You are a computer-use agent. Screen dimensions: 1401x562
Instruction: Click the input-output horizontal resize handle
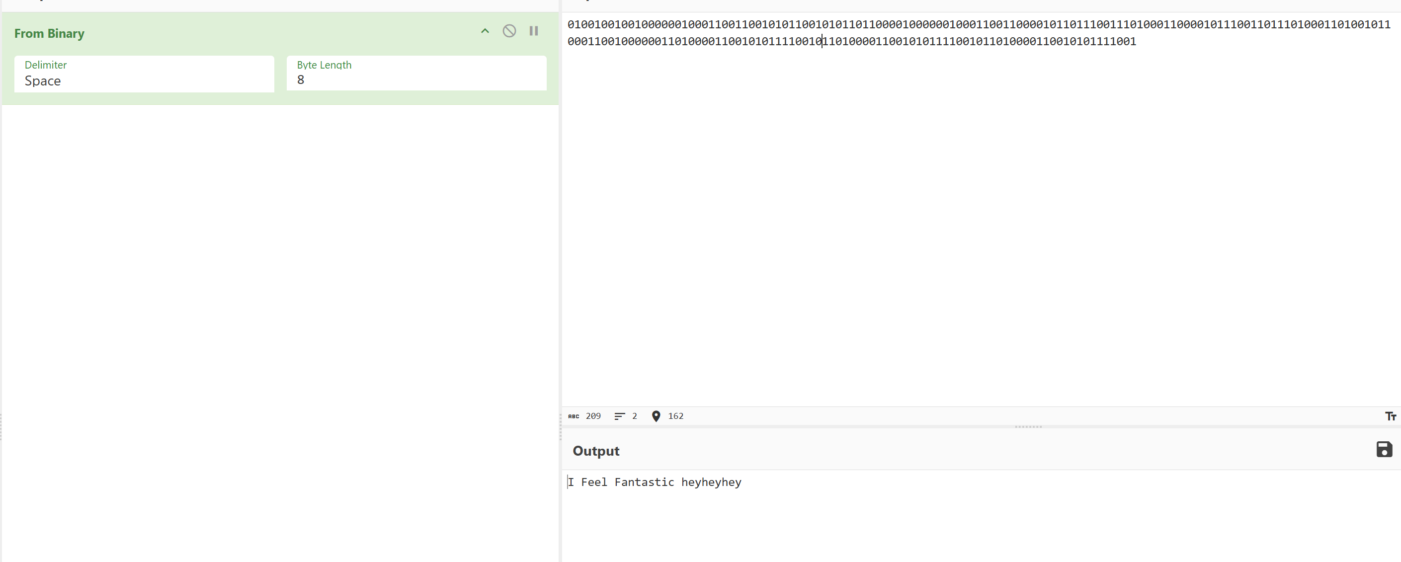pos(1027,427)
